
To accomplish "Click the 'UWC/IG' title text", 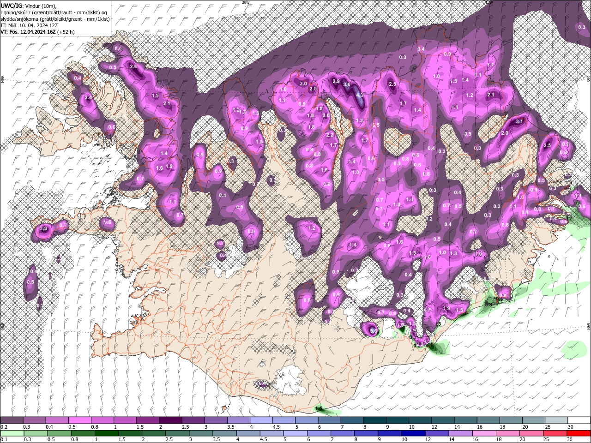I will coord(12,6).
